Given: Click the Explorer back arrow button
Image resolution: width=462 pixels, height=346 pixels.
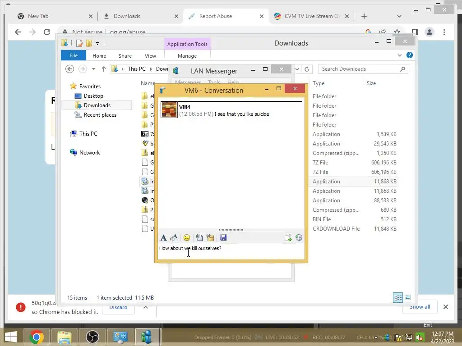Looking at the screenshot, I should 69,69.
